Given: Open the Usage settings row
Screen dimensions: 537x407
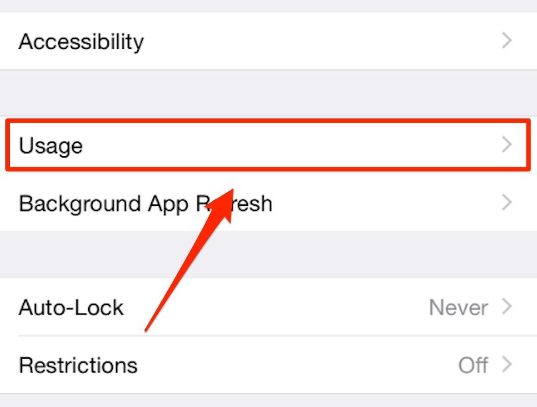Looking at the screenshot, I should [51, 145].
